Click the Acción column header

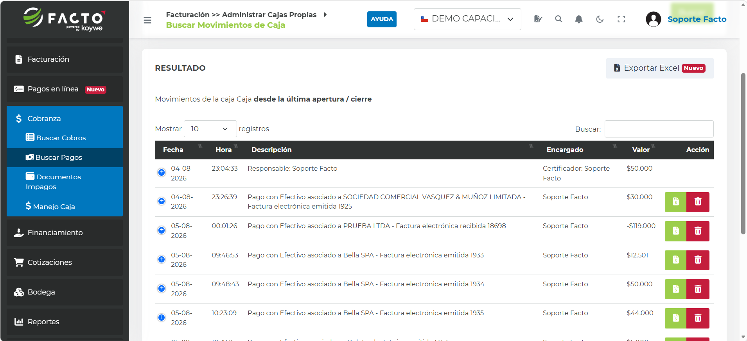tap(697, 150)
